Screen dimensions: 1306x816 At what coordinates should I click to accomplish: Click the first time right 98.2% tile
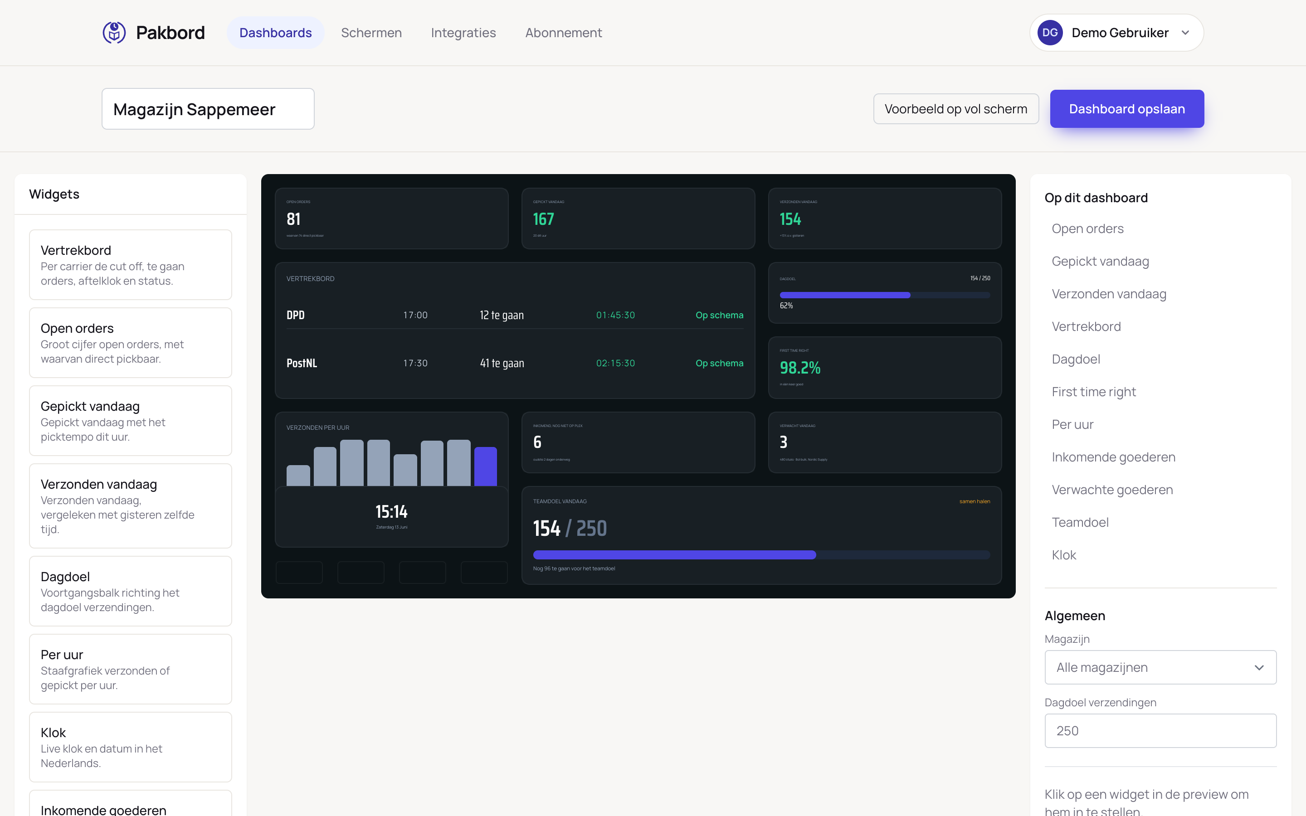(885, 368)
